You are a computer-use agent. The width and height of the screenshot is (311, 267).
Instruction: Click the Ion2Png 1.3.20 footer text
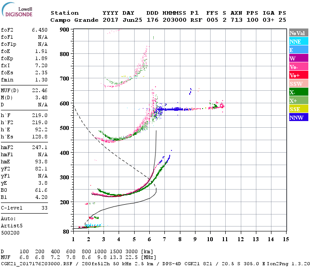(288, 263)
